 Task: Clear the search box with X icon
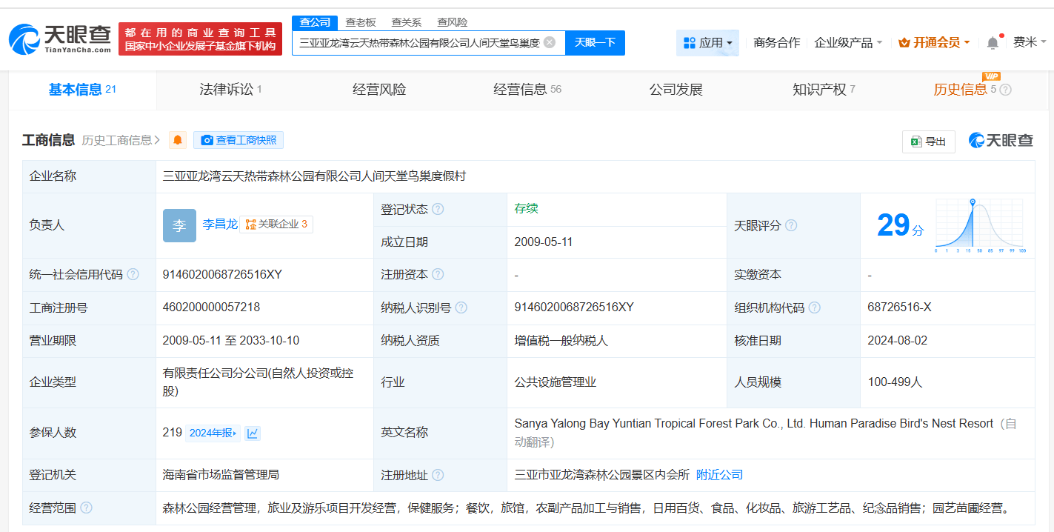(x=550, y=42)
